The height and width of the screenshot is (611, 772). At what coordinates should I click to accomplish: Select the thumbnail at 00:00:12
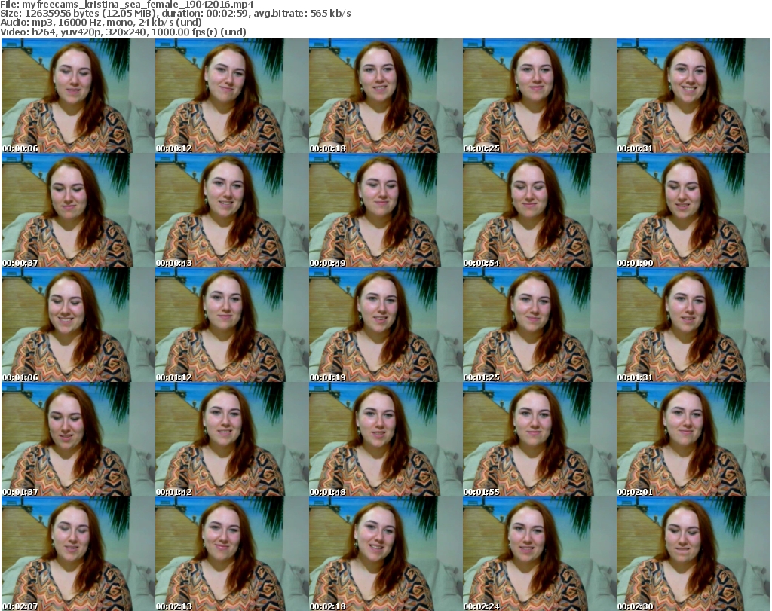click(x=232, y=96)
